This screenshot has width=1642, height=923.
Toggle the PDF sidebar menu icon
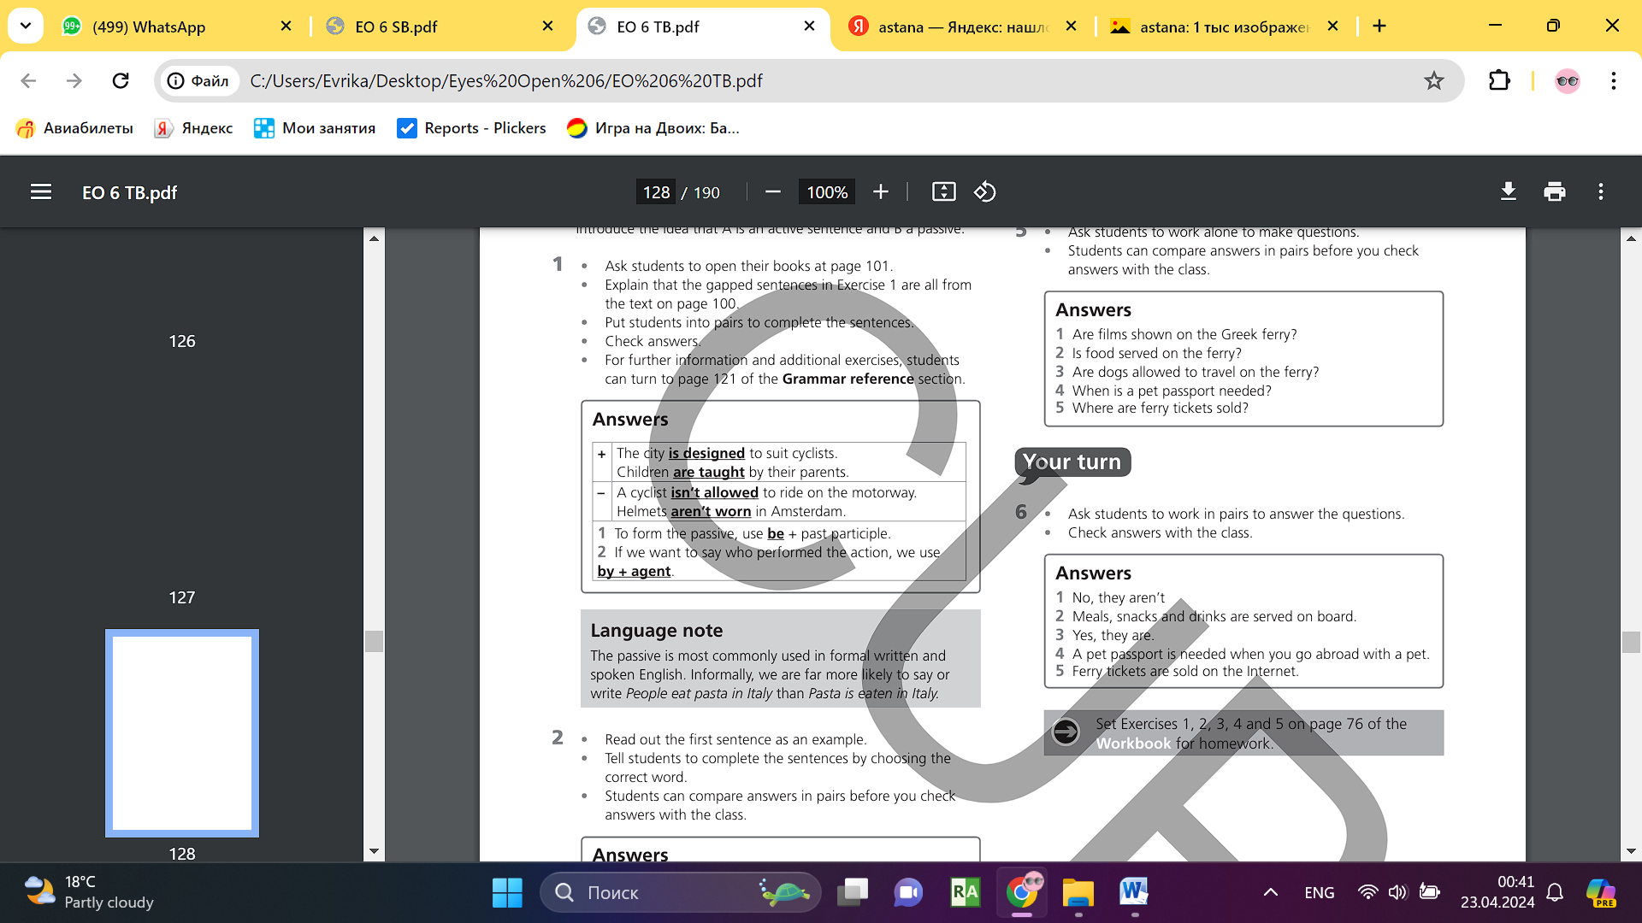[x=40, y=192]
